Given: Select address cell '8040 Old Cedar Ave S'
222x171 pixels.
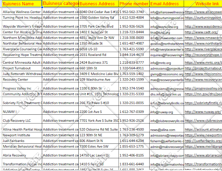Looking at the screenshot, I should coord(99,12).
